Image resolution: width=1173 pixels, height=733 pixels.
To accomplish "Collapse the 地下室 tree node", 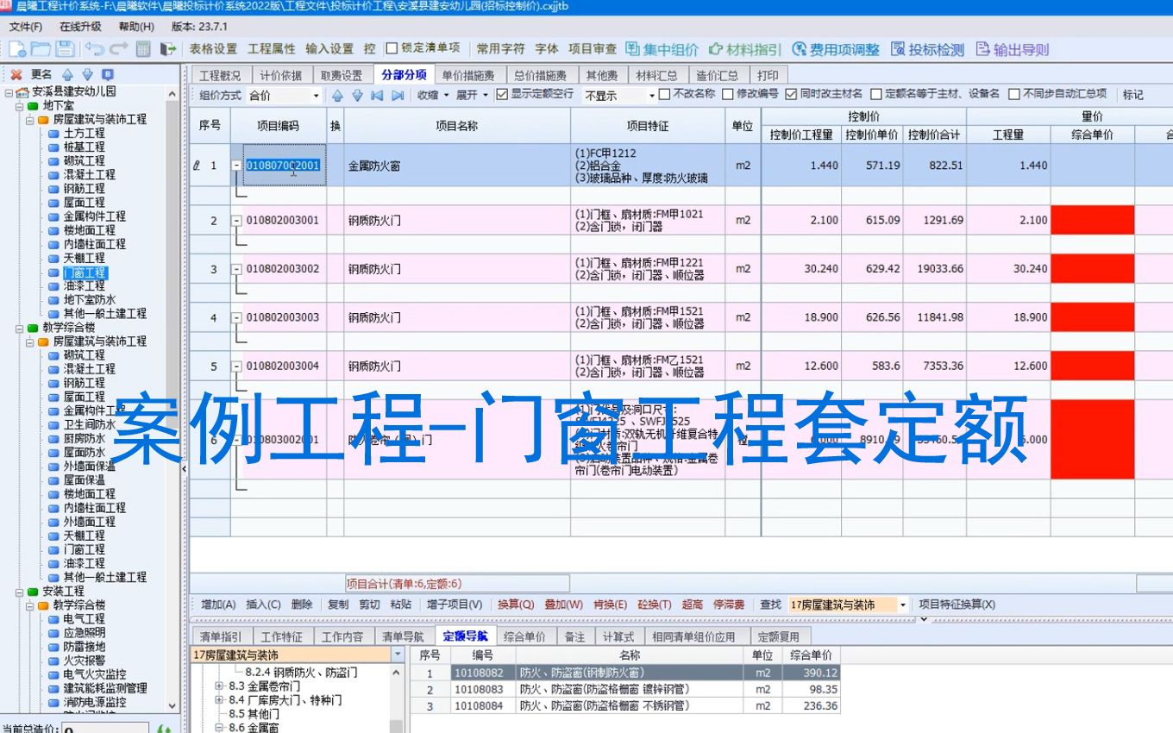I will (x=19, y=105).
